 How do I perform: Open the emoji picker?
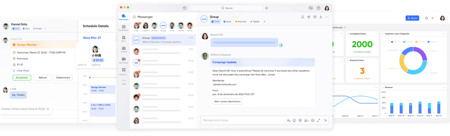click(x=294, y=121)
